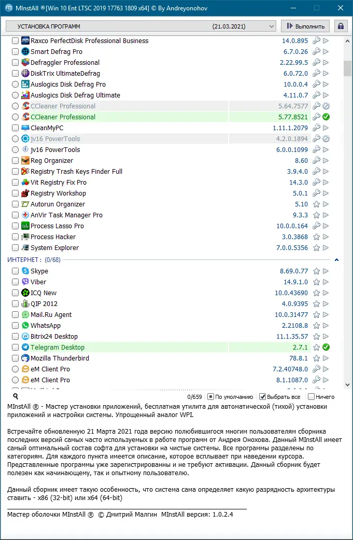
Task: Click the play arrow for Reg Organizer
Action: tap(326, 161)
